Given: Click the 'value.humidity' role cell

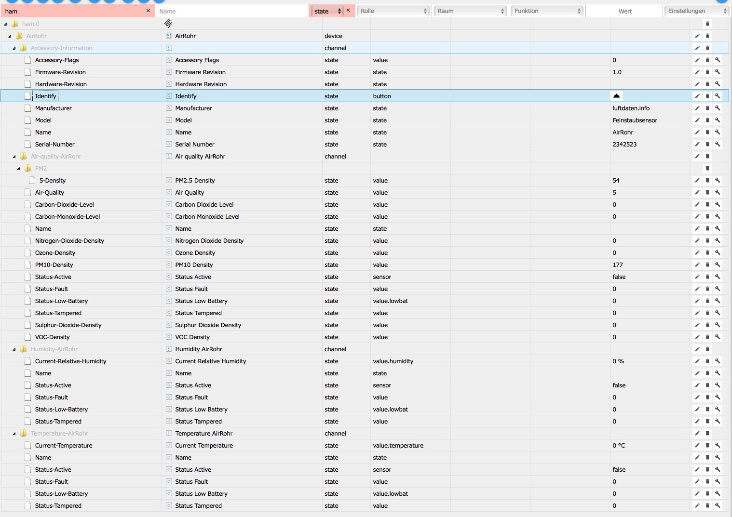Looking at the screenshot, I should [x=393, y=361].
